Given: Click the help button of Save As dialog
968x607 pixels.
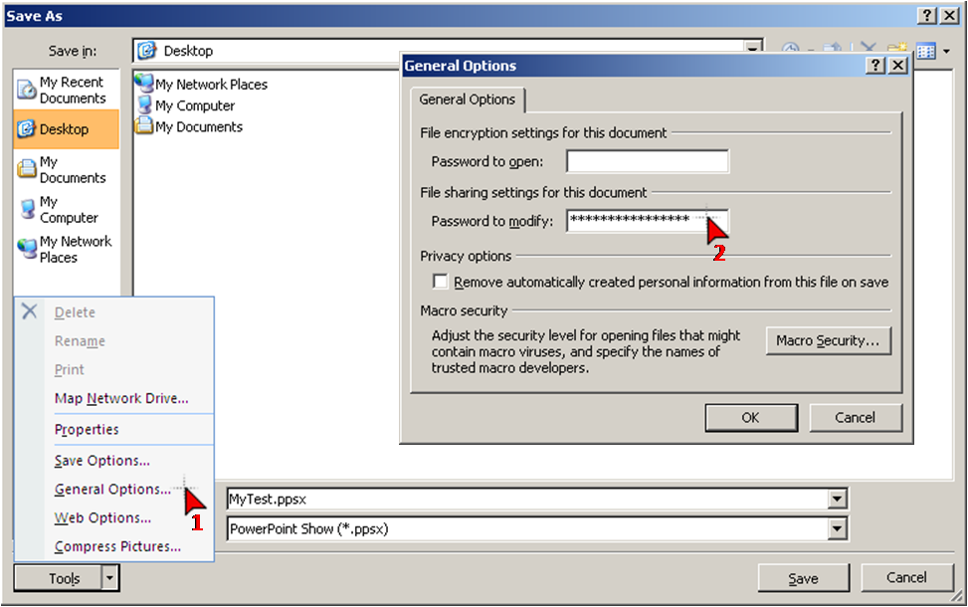Looking at the screenshot, I should [926, 16].
